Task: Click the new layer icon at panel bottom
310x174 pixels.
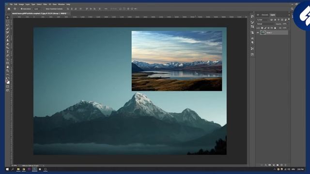Action: [x=282, y=165]
